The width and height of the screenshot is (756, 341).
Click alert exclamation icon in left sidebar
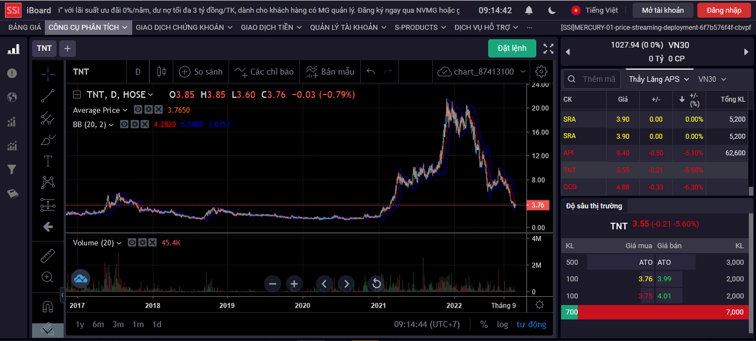[x=12, y=73]
